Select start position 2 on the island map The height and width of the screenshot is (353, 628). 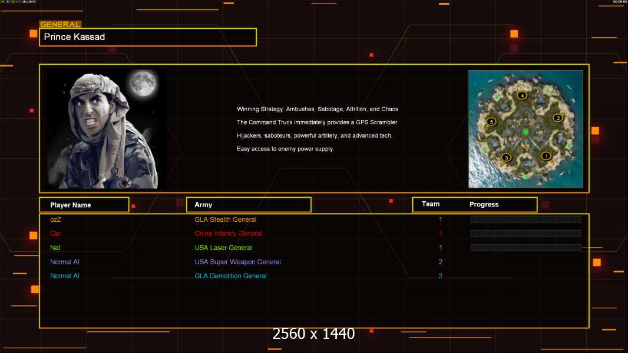tap(557, 118)
